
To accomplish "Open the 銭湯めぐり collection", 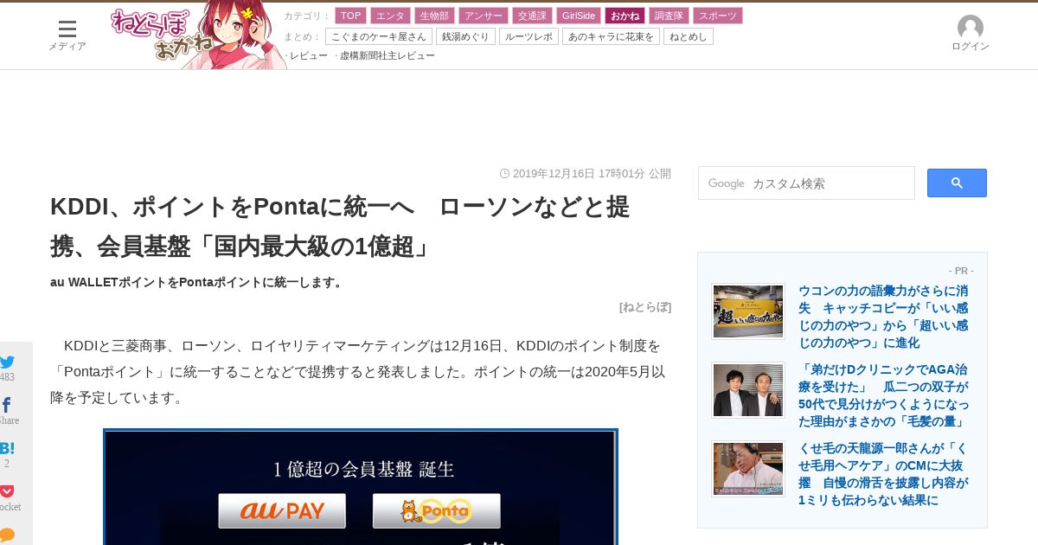I will coord(465,36).
